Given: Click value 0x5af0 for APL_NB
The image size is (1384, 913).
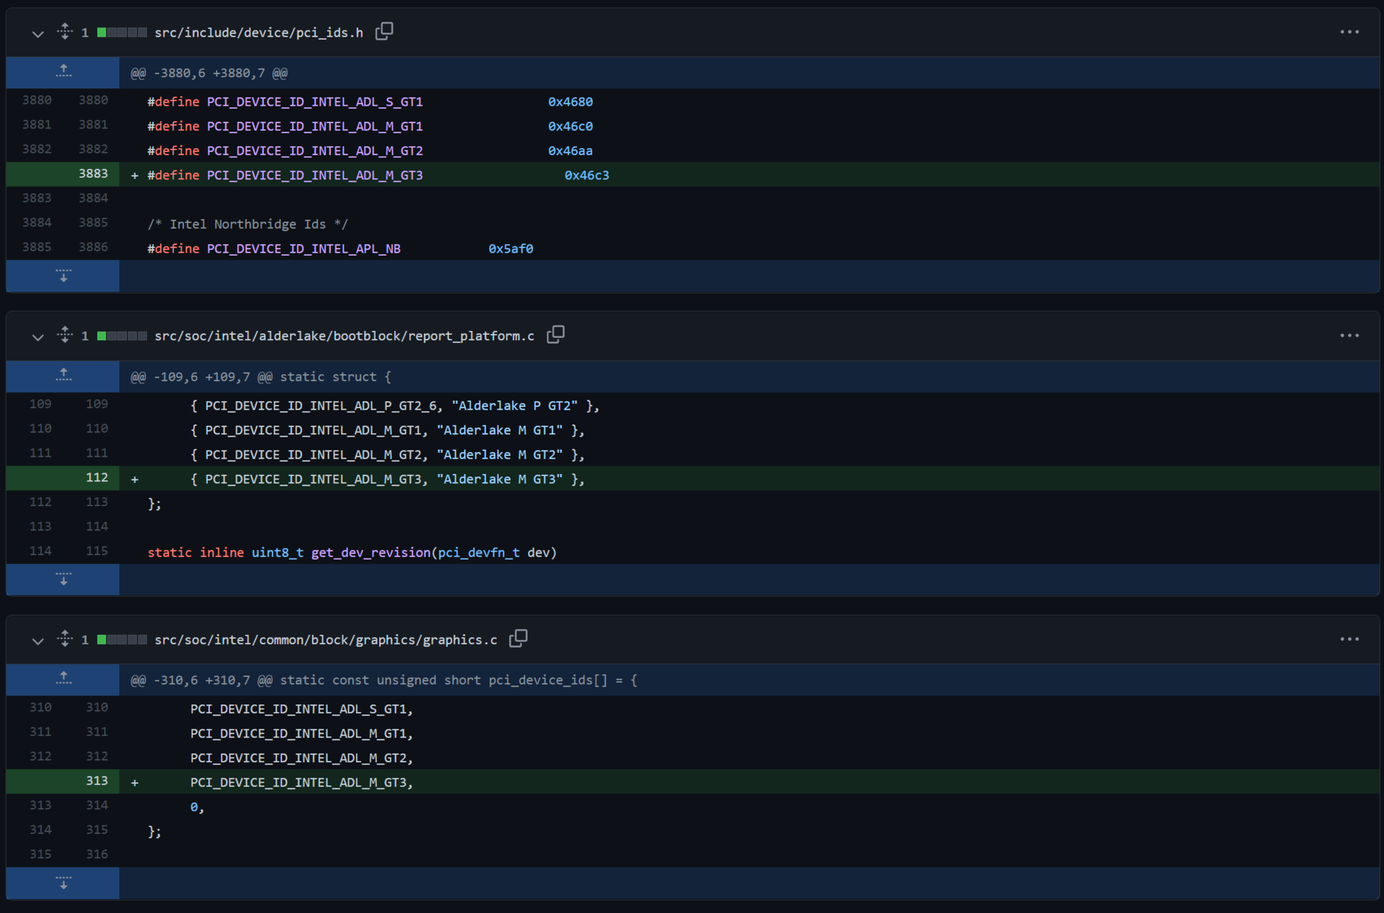Looking at the screenshot, I should point(511,249).
